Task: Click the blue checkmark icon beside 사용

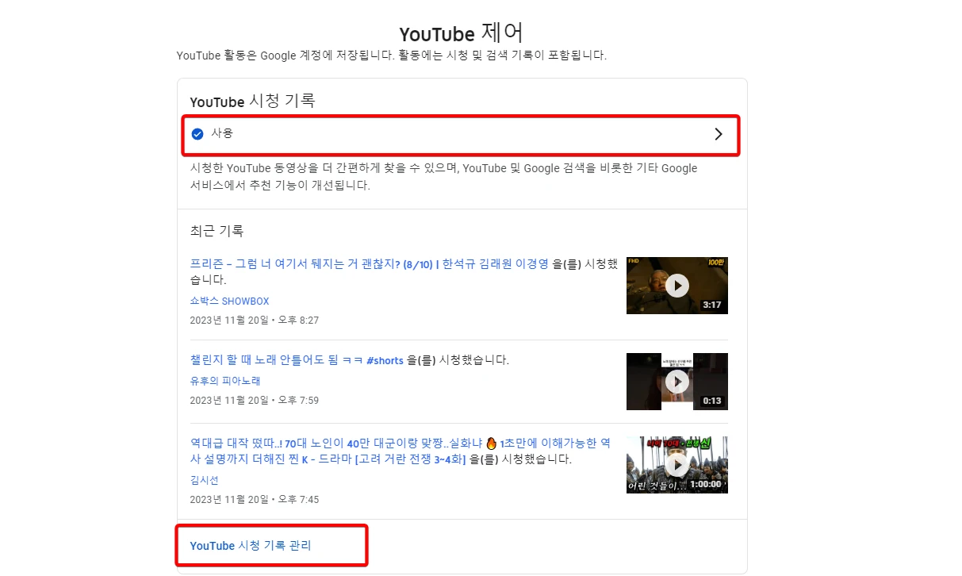Action: click(x=197, y=133)
